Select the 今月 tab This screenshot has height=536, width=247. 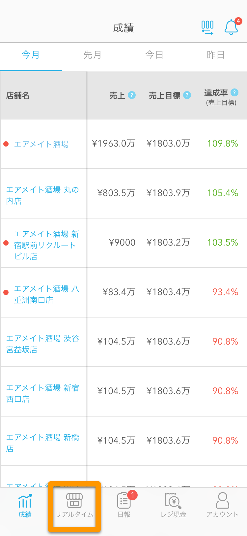coord(31,55)
